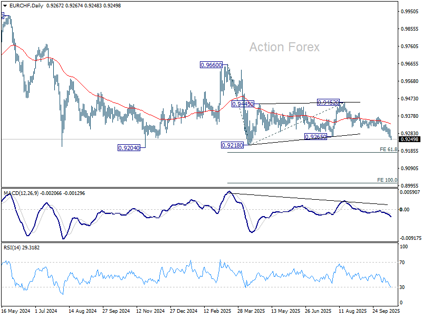This screenshot has height=317, width=422.
Task: Select the 0.92180 price label
Action: pos(232,145)
